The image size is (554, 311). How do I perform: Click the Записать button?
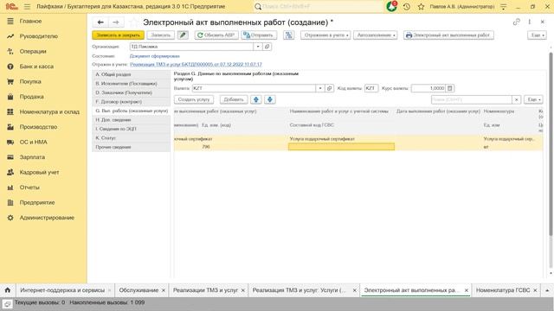(x=160, y=35)
